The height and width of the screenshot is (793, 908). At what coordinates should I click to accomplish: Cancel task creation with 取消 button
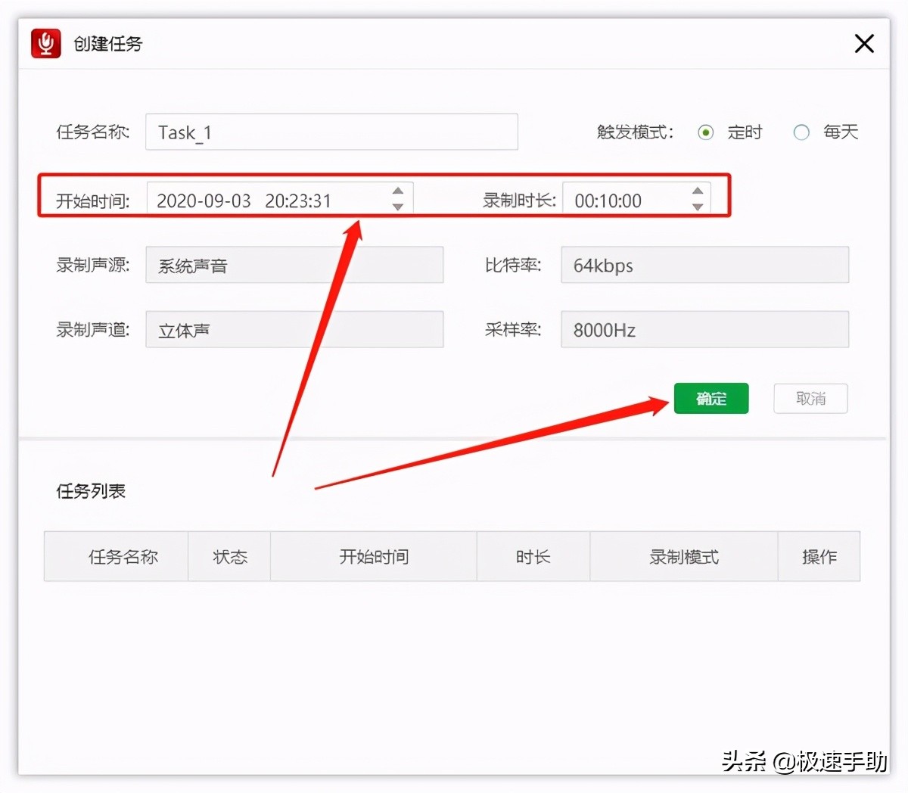pos(810,398)
